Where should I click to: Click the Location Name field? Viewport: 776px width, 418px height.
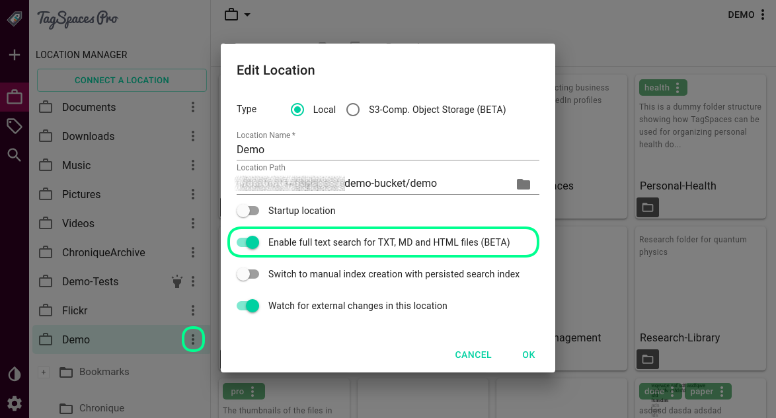[387, 149]
